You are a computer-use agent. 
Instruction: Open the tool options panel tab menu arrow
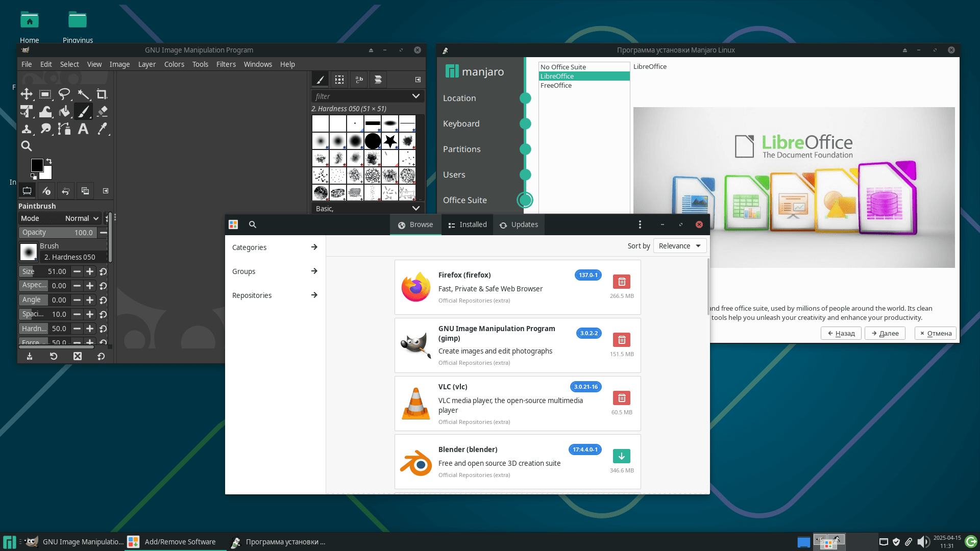[106, 191]
